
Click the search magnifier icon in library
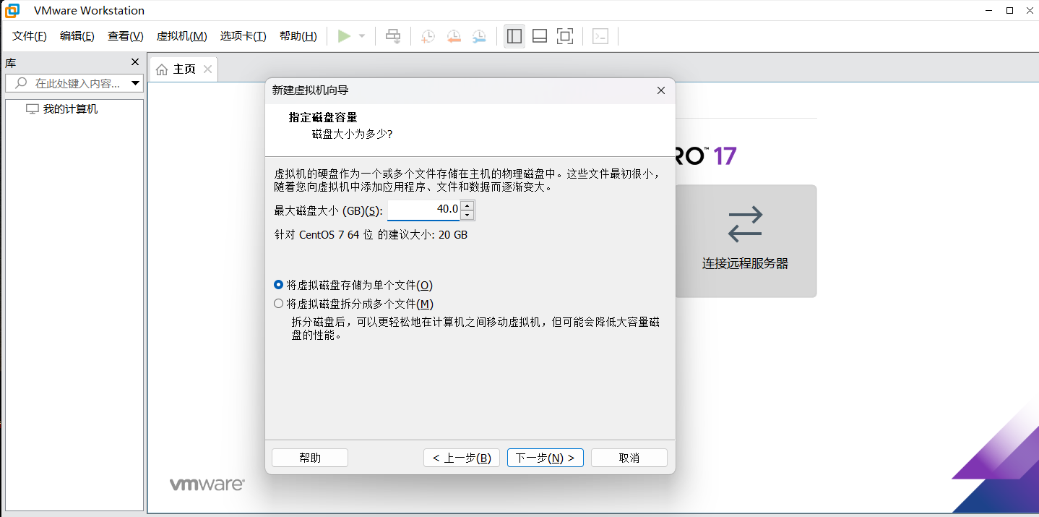point(21,83)
